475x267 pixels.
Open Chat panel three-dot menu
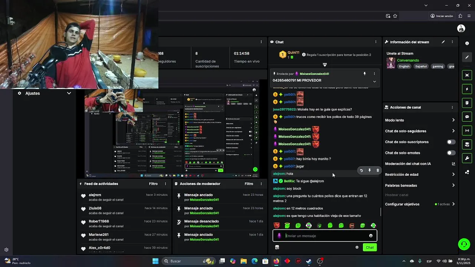click(x=376, y=42)
